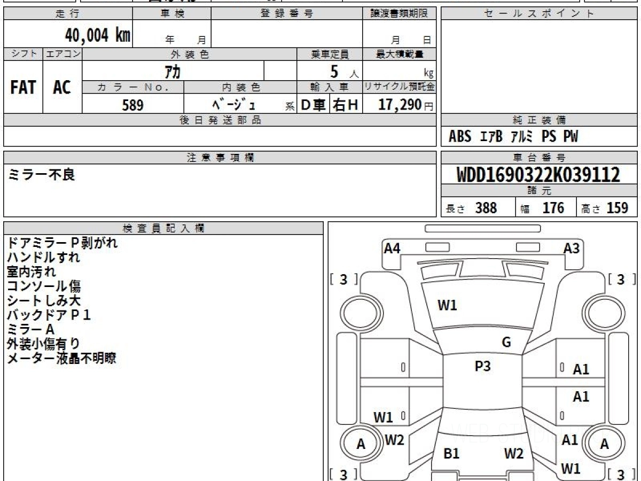Click the 輸入車 label
641x481 pixels.
pyautogui.click(x=330, y=87)
